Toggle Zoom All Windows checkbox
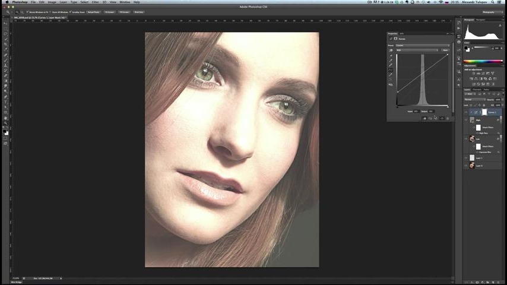Image resolution: width=507 pixels, height=285 pixels. 50,12
